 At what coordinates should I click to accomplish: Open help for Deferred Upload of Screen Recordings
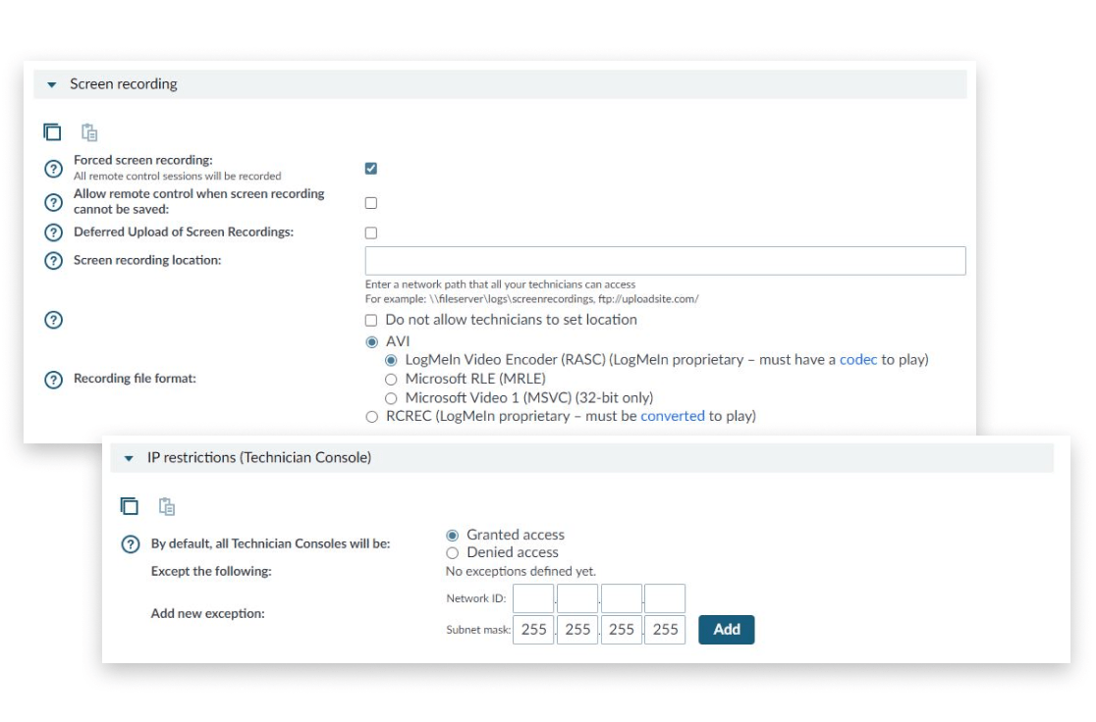[54, 233]
